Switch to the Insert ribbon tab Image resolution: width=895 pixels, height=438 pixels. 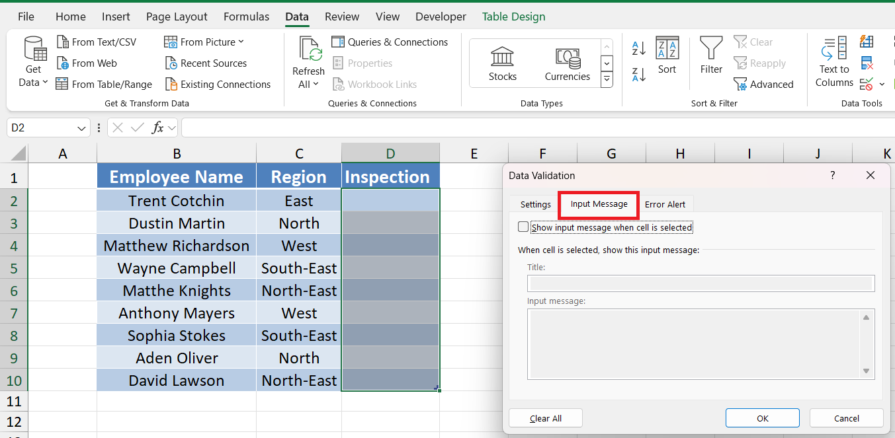click(116, 17)
